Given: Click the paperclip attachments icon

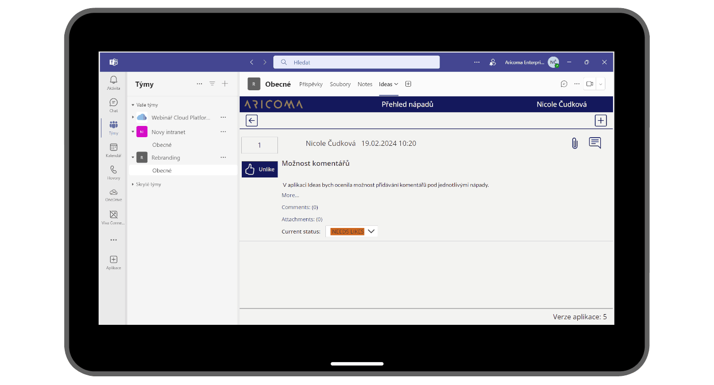Looking at the screenshot, I should click(x=574, y=143).
